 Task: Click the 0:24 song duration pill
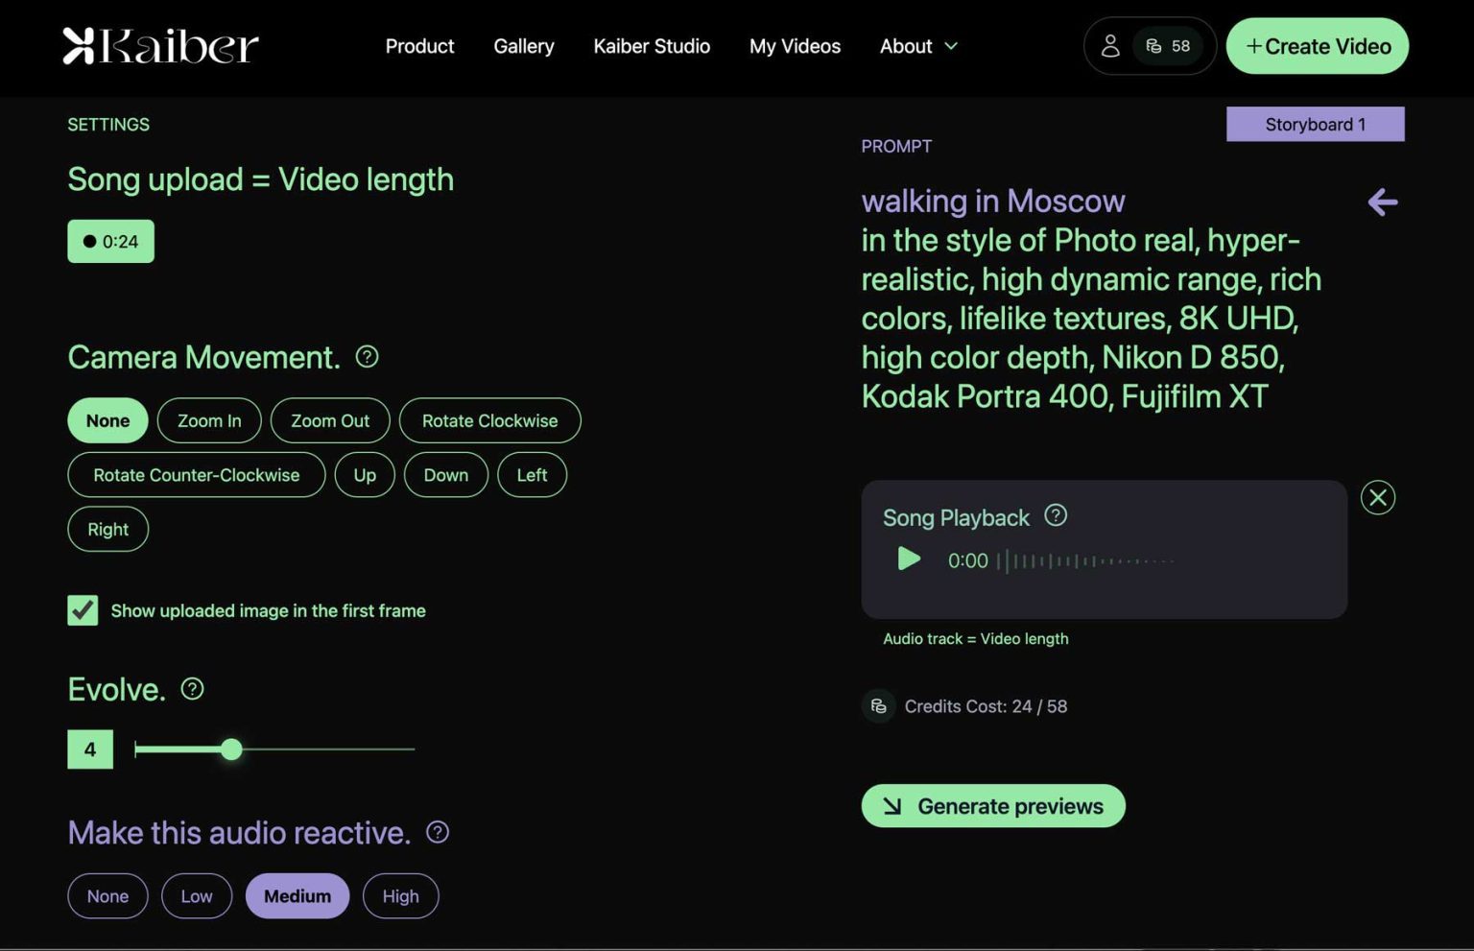pos(110,241)
